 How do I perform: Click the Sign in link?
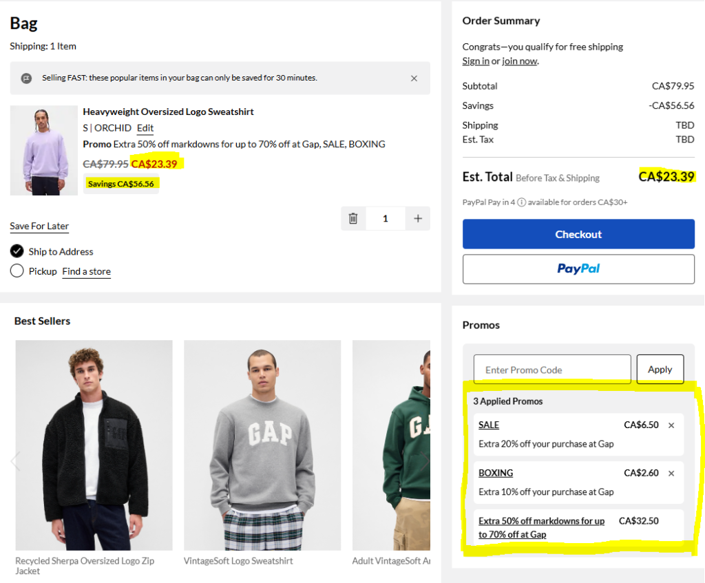(x=476, y=61)
